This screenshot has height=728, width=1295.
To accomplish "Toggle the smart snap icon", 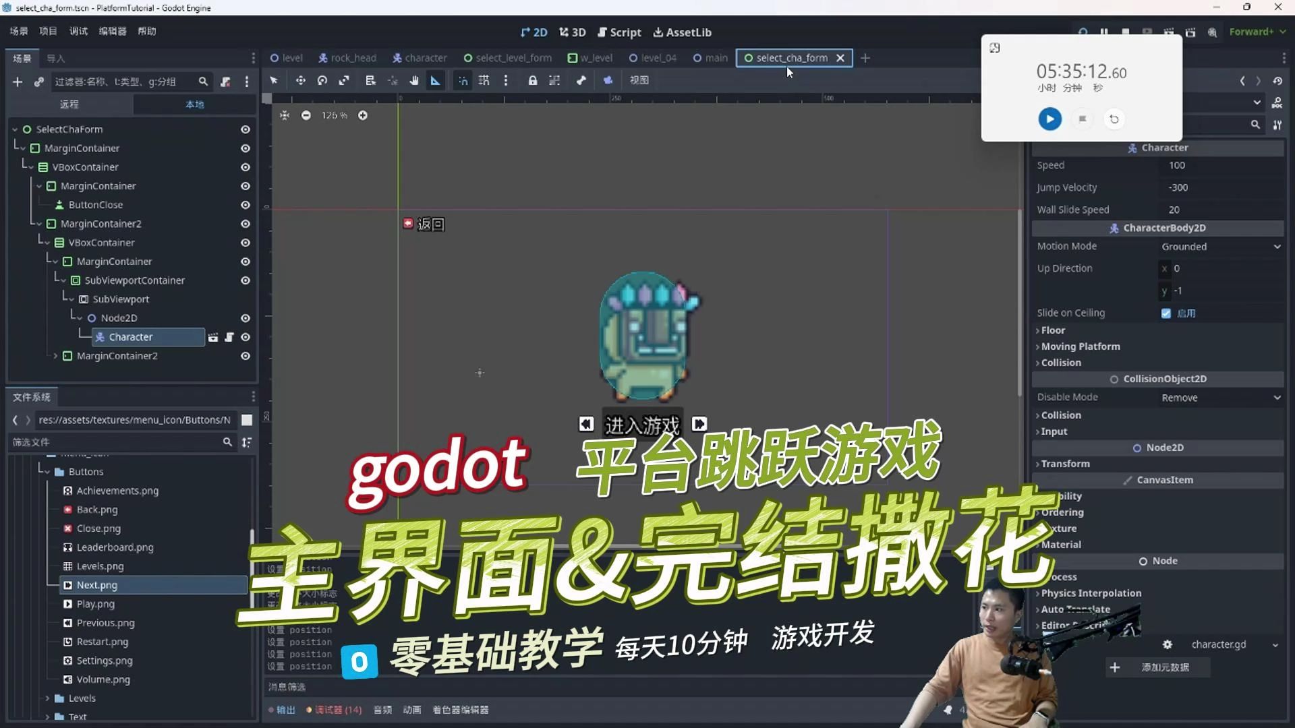I will tap(463, 80).
